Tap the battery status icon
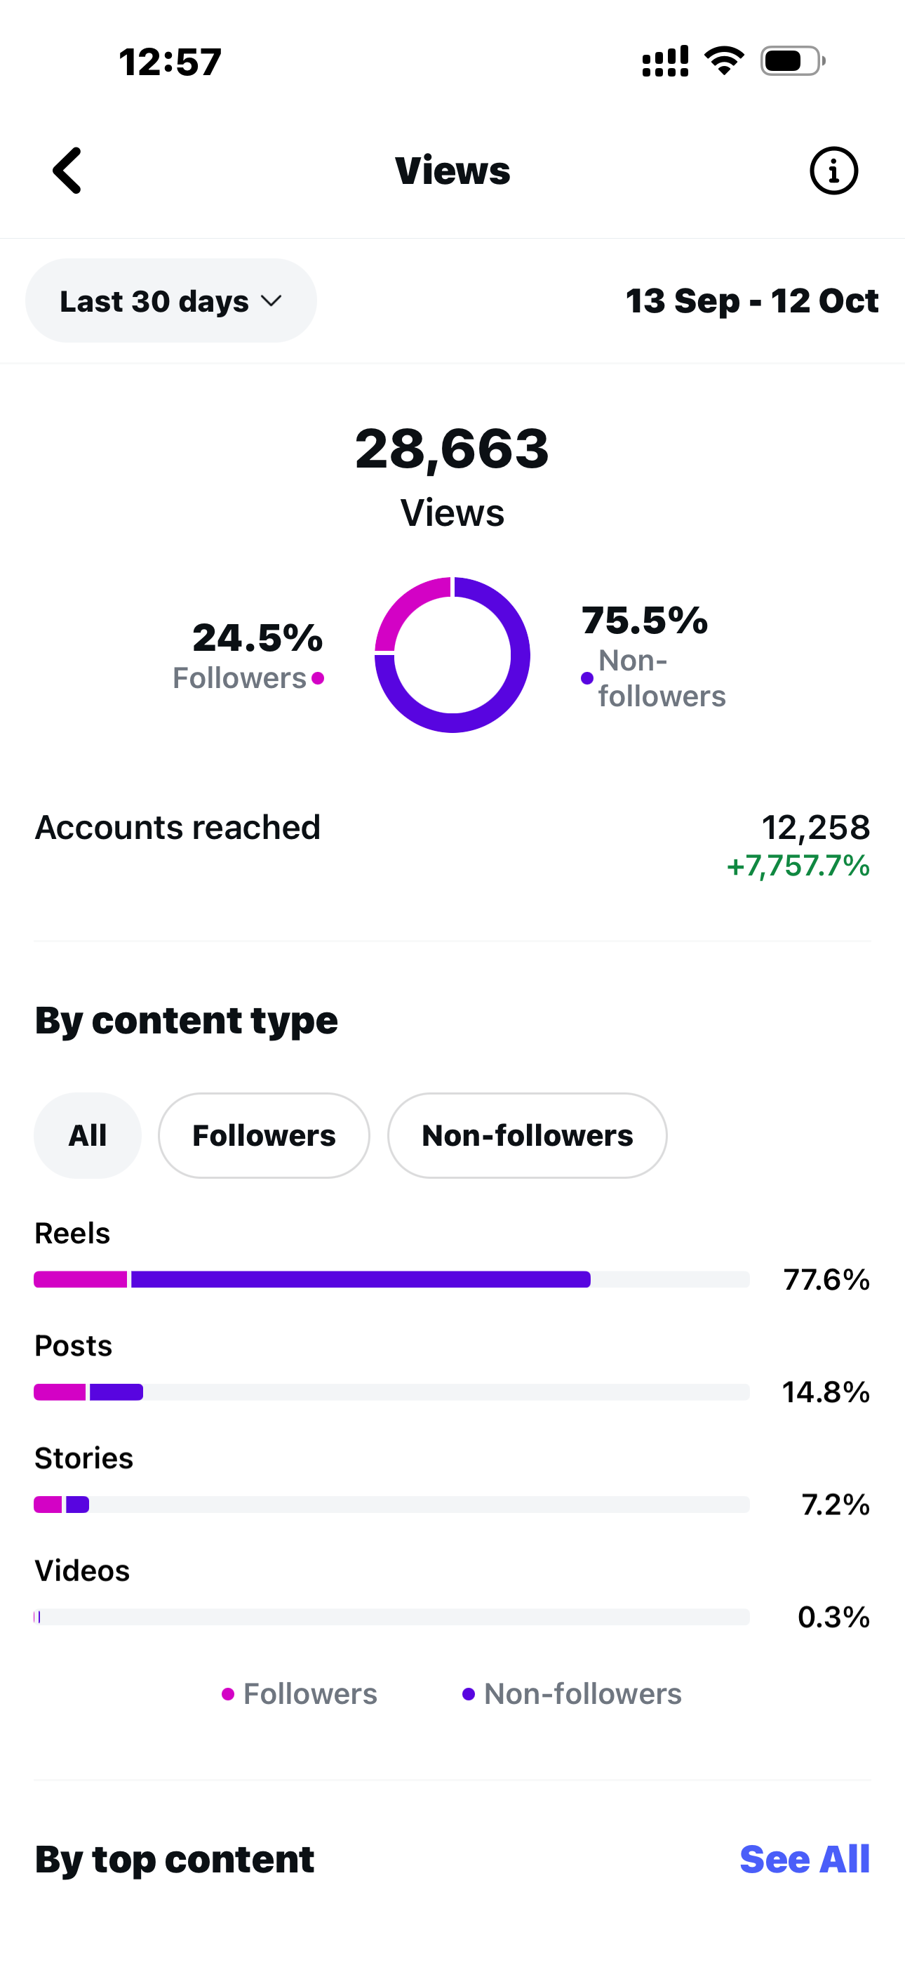Image resolution: width=905 pixels, height=1963 pixels. tap(792, 61)
